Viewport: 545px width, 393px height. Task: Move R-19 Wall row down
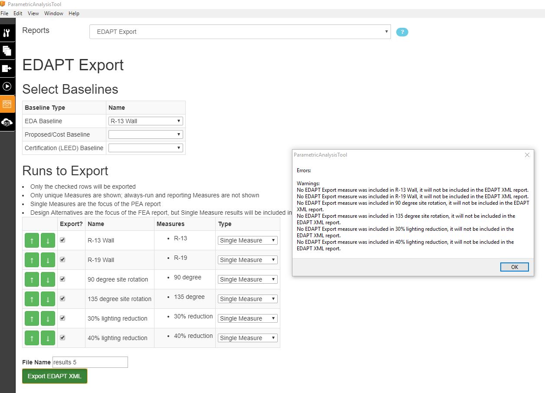coord(48,260)
